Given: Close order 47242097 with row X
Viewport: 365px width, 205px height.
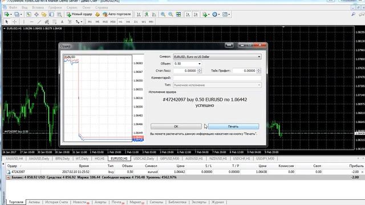Looking at the screenshot, I should point(363,172).
